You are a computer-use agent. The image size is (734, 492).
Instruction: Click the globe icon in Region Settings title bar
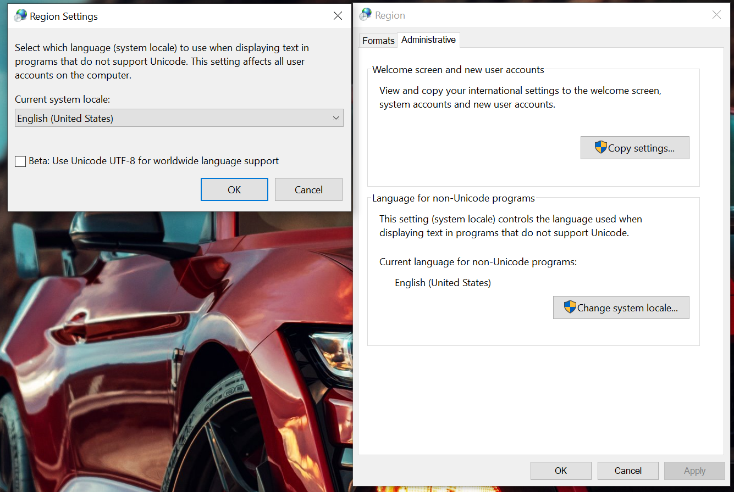[x=20, y=16]
